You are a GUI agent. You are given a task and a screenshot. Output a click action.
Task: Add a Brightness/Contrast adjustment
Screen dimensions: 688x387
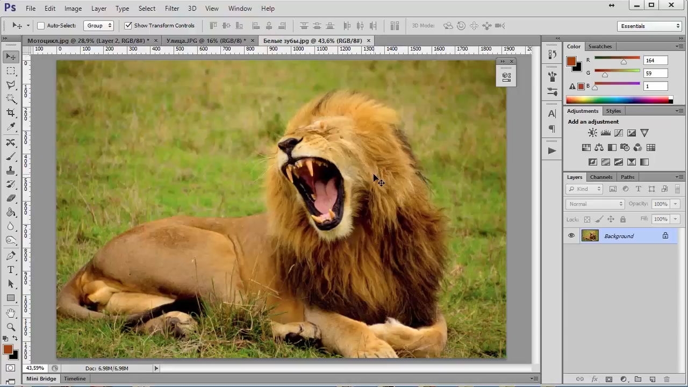(592, 133)
